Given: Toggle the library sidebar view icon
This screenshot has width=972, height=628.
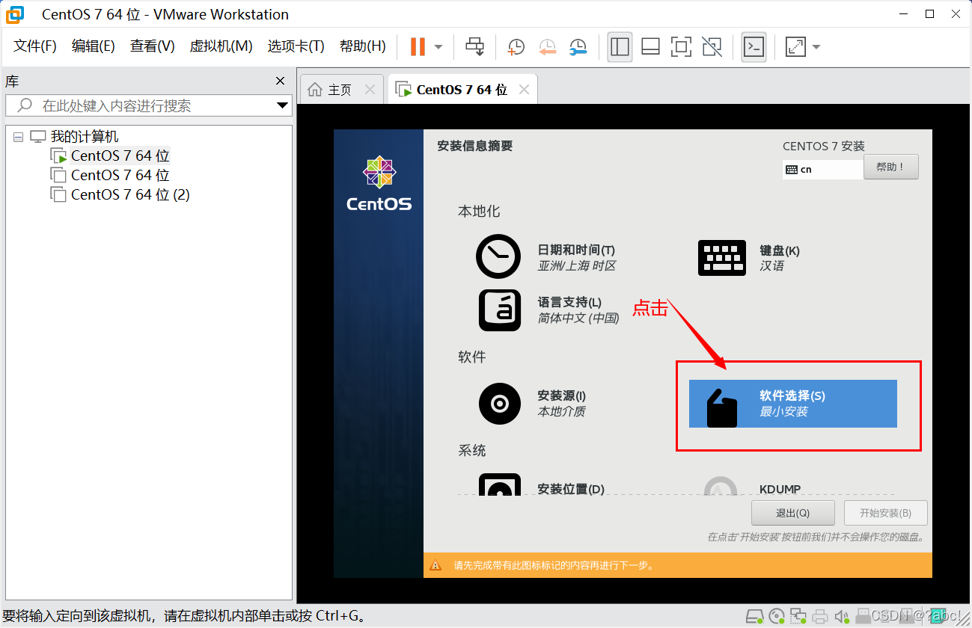Looking at the screenshot, I should (x=620, y=46).
